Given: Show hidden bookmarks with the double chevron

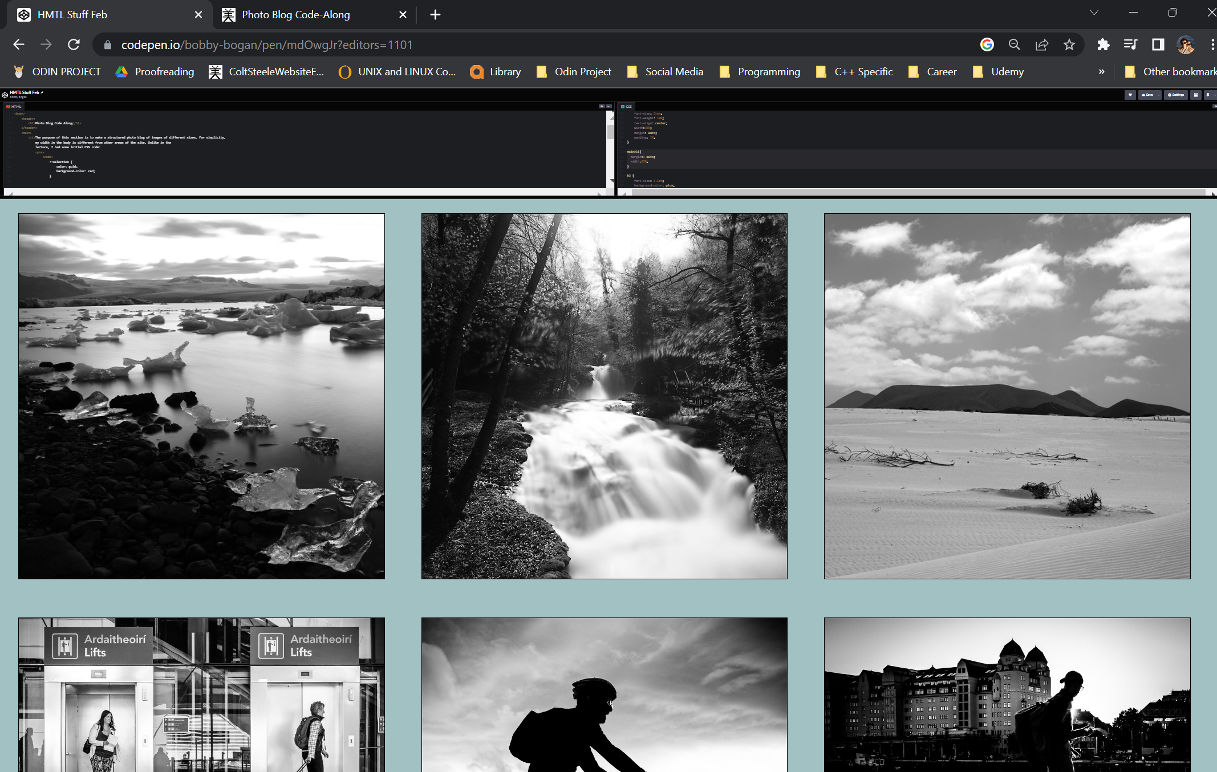Looking at the screenshot, I should pos(1101,71).
